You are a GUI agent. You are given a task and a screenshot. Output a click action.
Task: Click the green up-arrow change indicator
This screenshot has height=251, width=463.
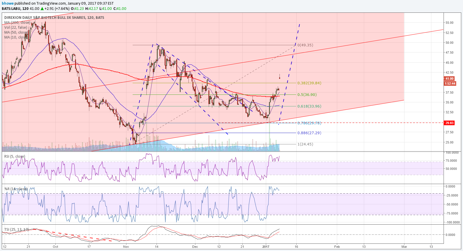click(42, 9)
